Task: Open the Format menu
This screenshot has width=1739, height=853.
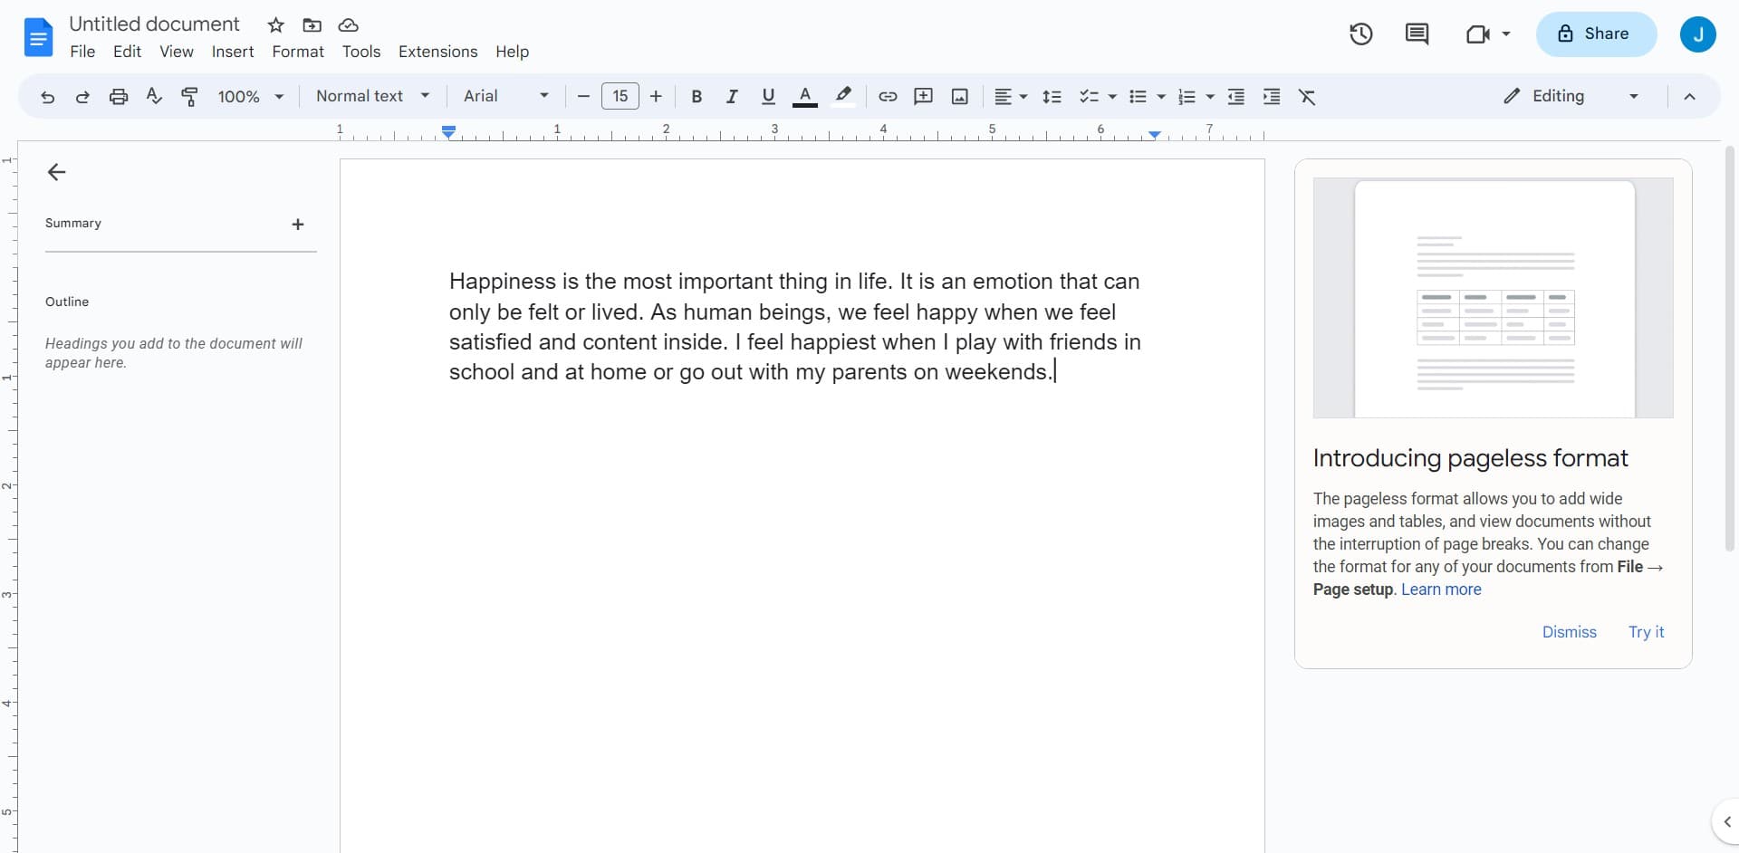Action: pos(297,52)
